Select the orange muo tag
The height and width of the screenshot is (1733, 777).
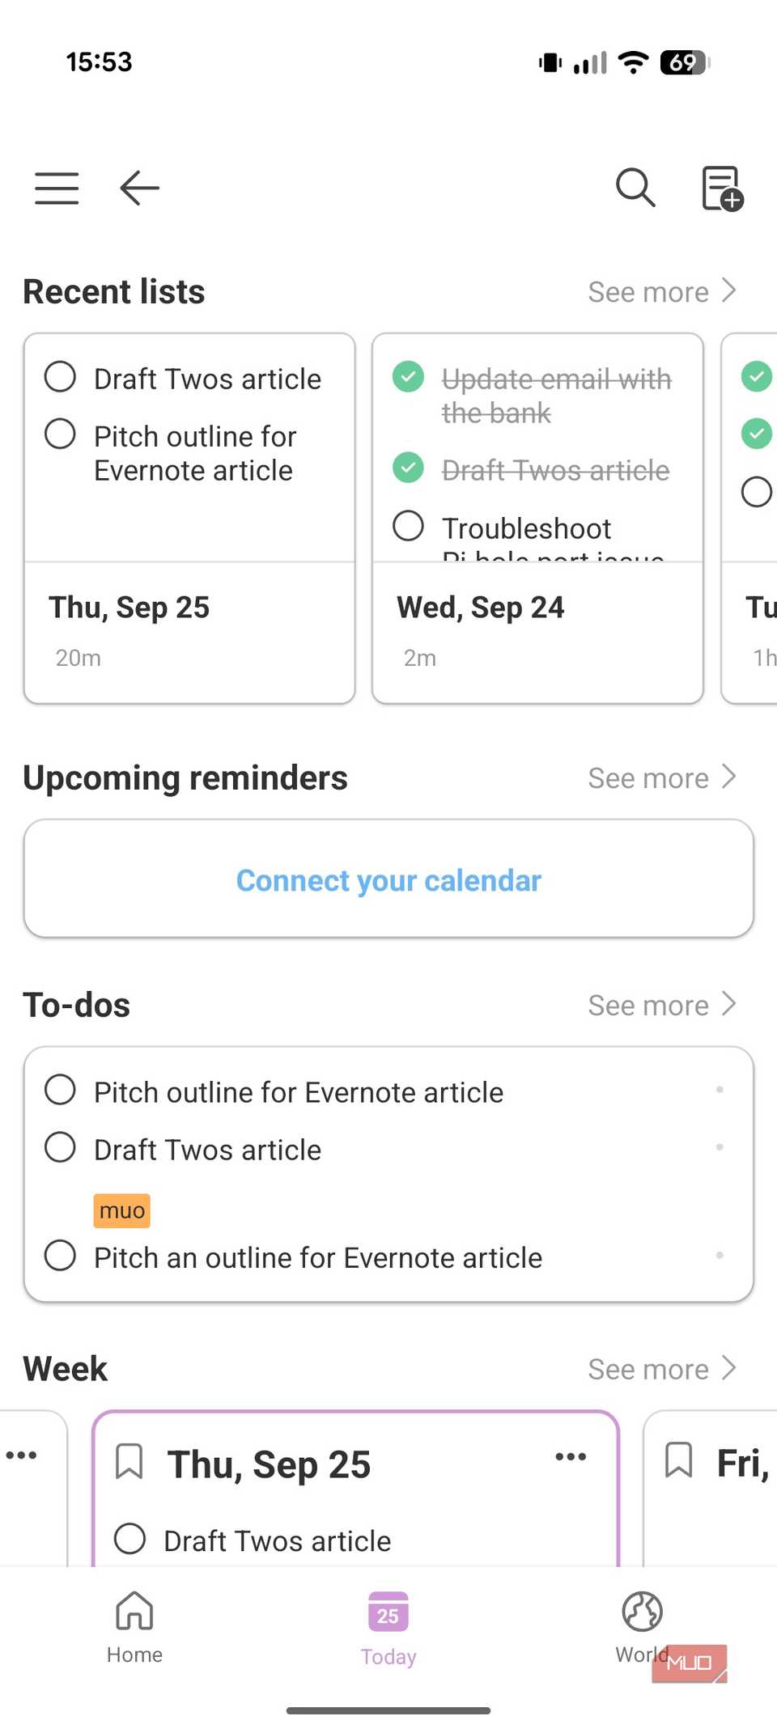point(122,1210)
